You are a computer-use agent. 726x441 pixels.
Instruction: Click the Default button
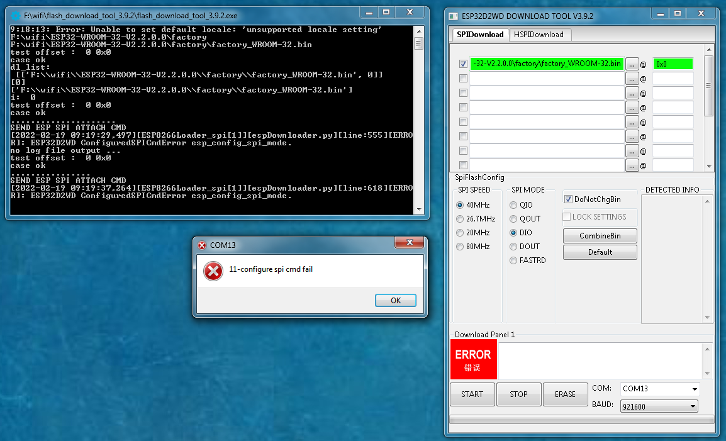point(600,252)
